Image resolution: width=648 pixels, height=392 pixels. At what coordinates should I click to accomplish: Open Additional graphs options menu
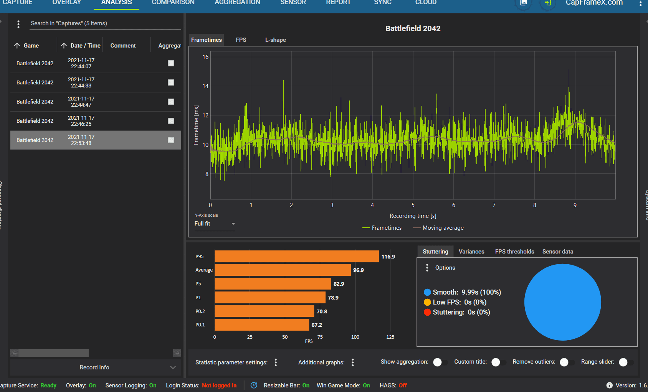tap(353, 362)
